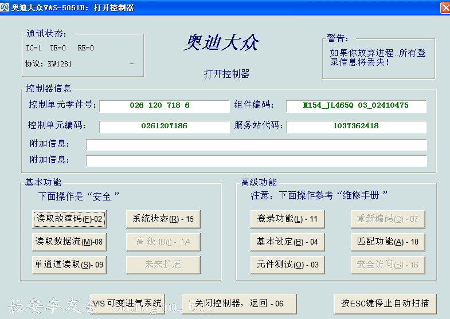Viewport: 450px width, 319px height.
Task: Click the 组件编码 label
Action: click(x=254, y=105)
